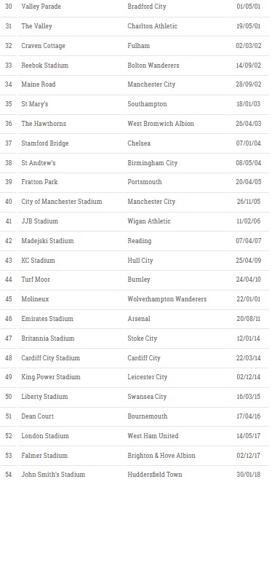
Task: Select the date 18/01/03
Action: (249, 104)
